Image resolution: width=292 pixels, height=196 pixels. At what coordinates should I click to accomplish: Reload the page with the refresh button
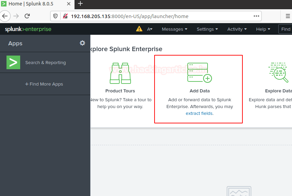tap(27, 16)
